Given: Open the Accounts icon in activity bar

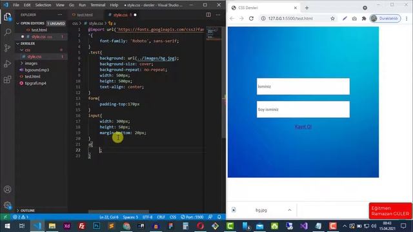Looking at the screenshot, I should (x=7, y=189).
